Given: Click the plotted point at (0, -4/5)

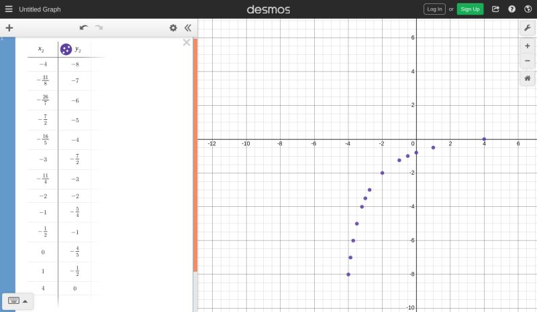Looking at the screenshot, I should click(x=416, y=153).
